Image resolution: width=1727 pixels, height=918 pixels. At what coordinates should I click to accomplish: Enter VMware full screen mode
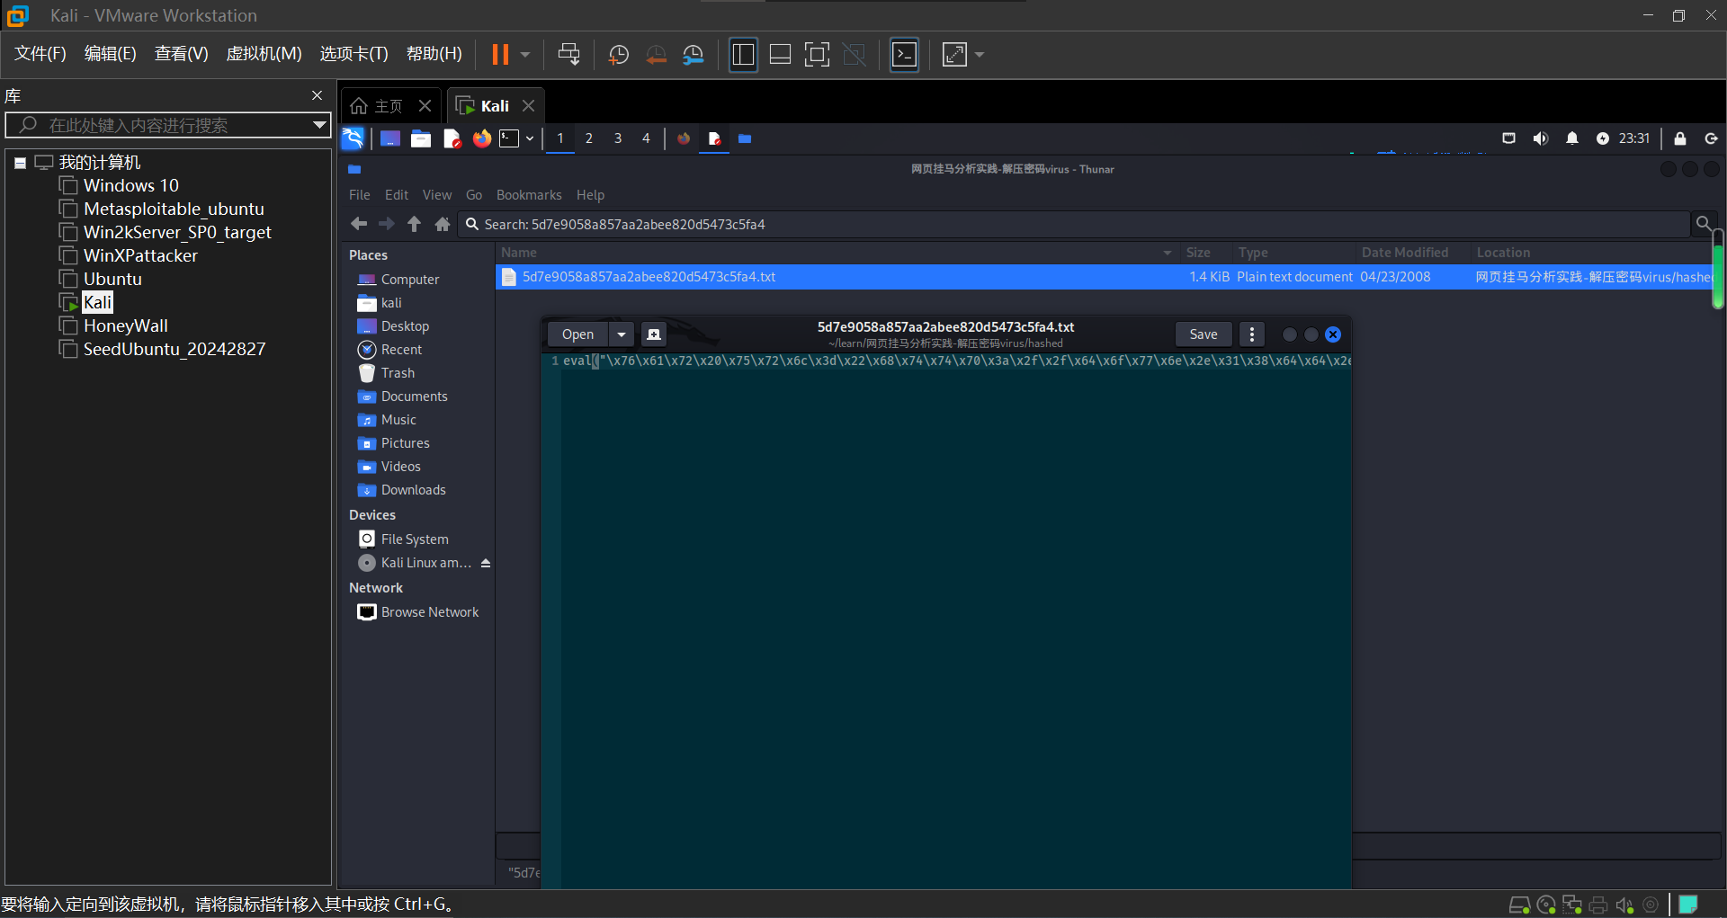point(817,55)
